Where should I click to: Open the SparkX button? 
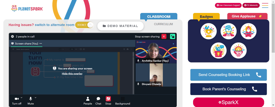[229, 102]
